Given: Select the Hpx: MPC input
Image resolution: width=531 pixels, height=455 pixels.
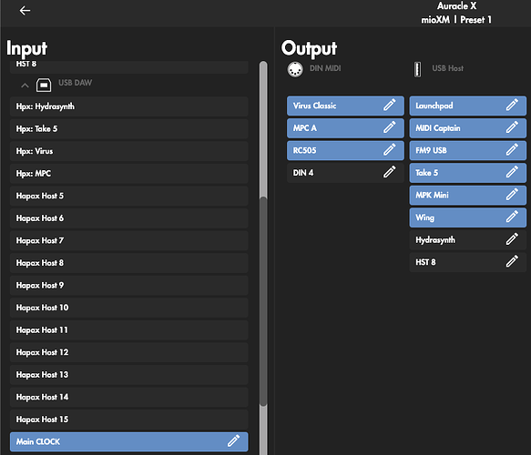Looking at the screenshot, I should point(129,174).
